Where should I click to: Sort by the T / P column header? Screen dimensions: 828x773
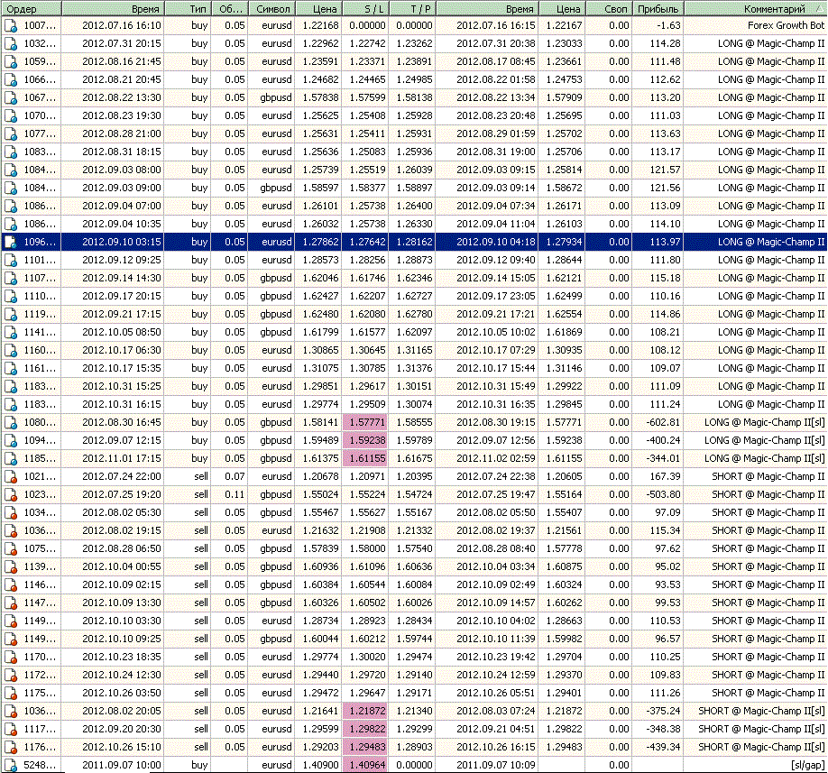pyautogui.click(x=412, y=8)
